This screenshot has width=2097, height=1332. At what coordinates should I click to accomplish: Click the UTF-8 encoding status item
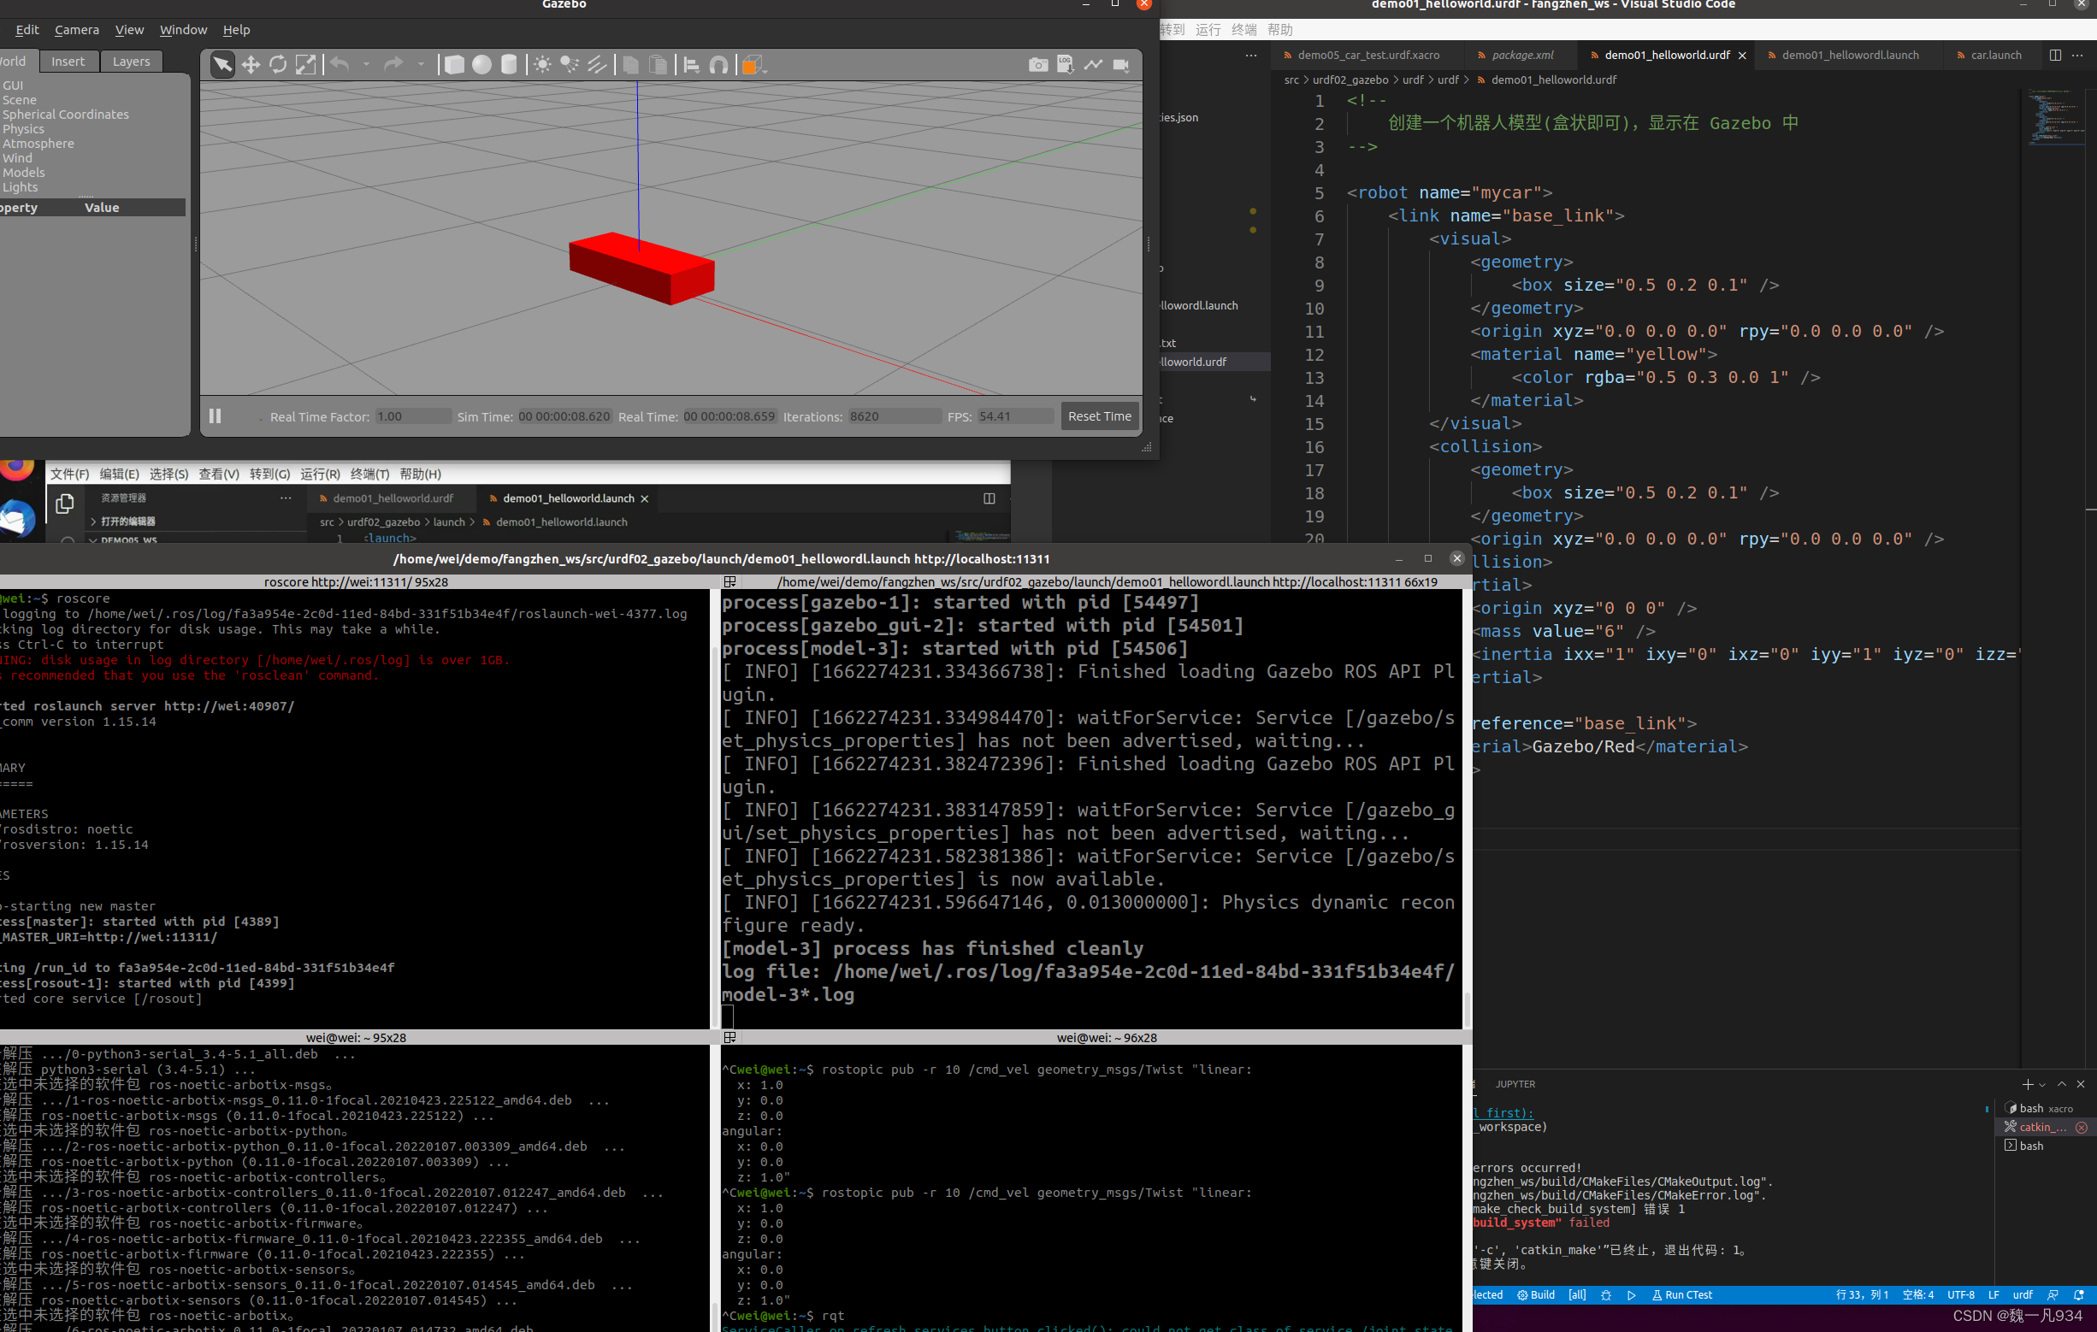[1960, 1294]
